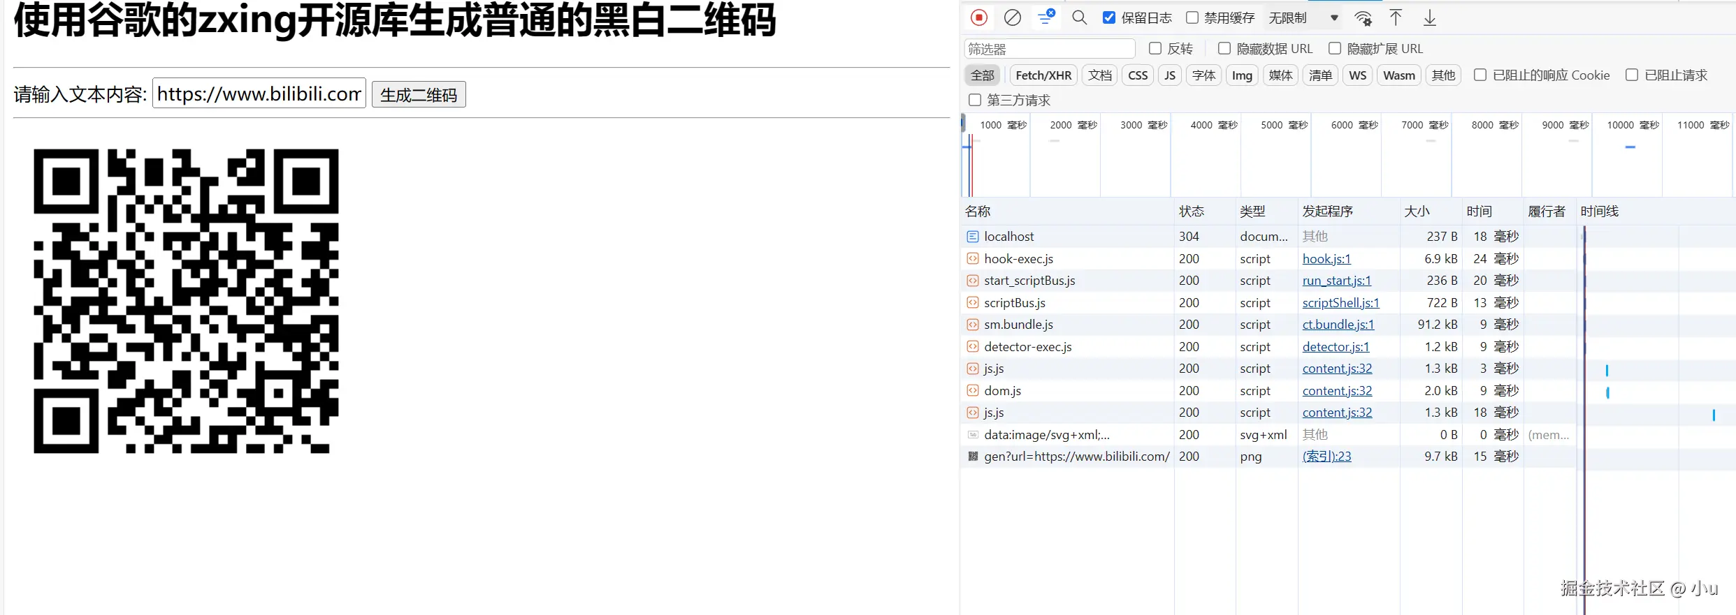Open ct.bundle.js:1 initiator link
This screenshot has height=615, width=1736.
(x=1338, y=325)
